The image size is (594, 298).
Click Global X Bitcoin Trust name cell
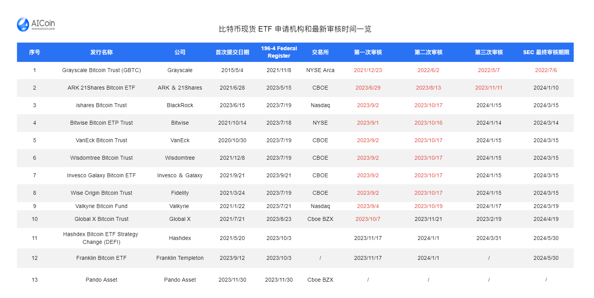pyautogui.click(x=101, y=219)
